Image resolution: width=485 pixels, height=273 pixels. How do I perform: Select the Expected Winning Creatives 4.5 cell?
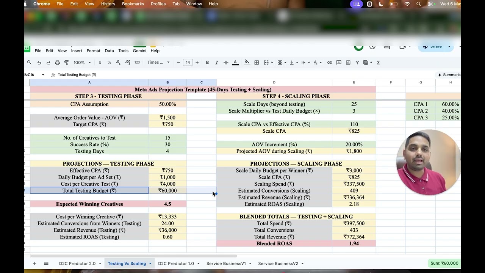[167, 204]
